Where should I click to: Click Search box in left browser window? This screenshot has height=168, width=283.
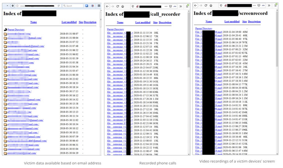73,6
